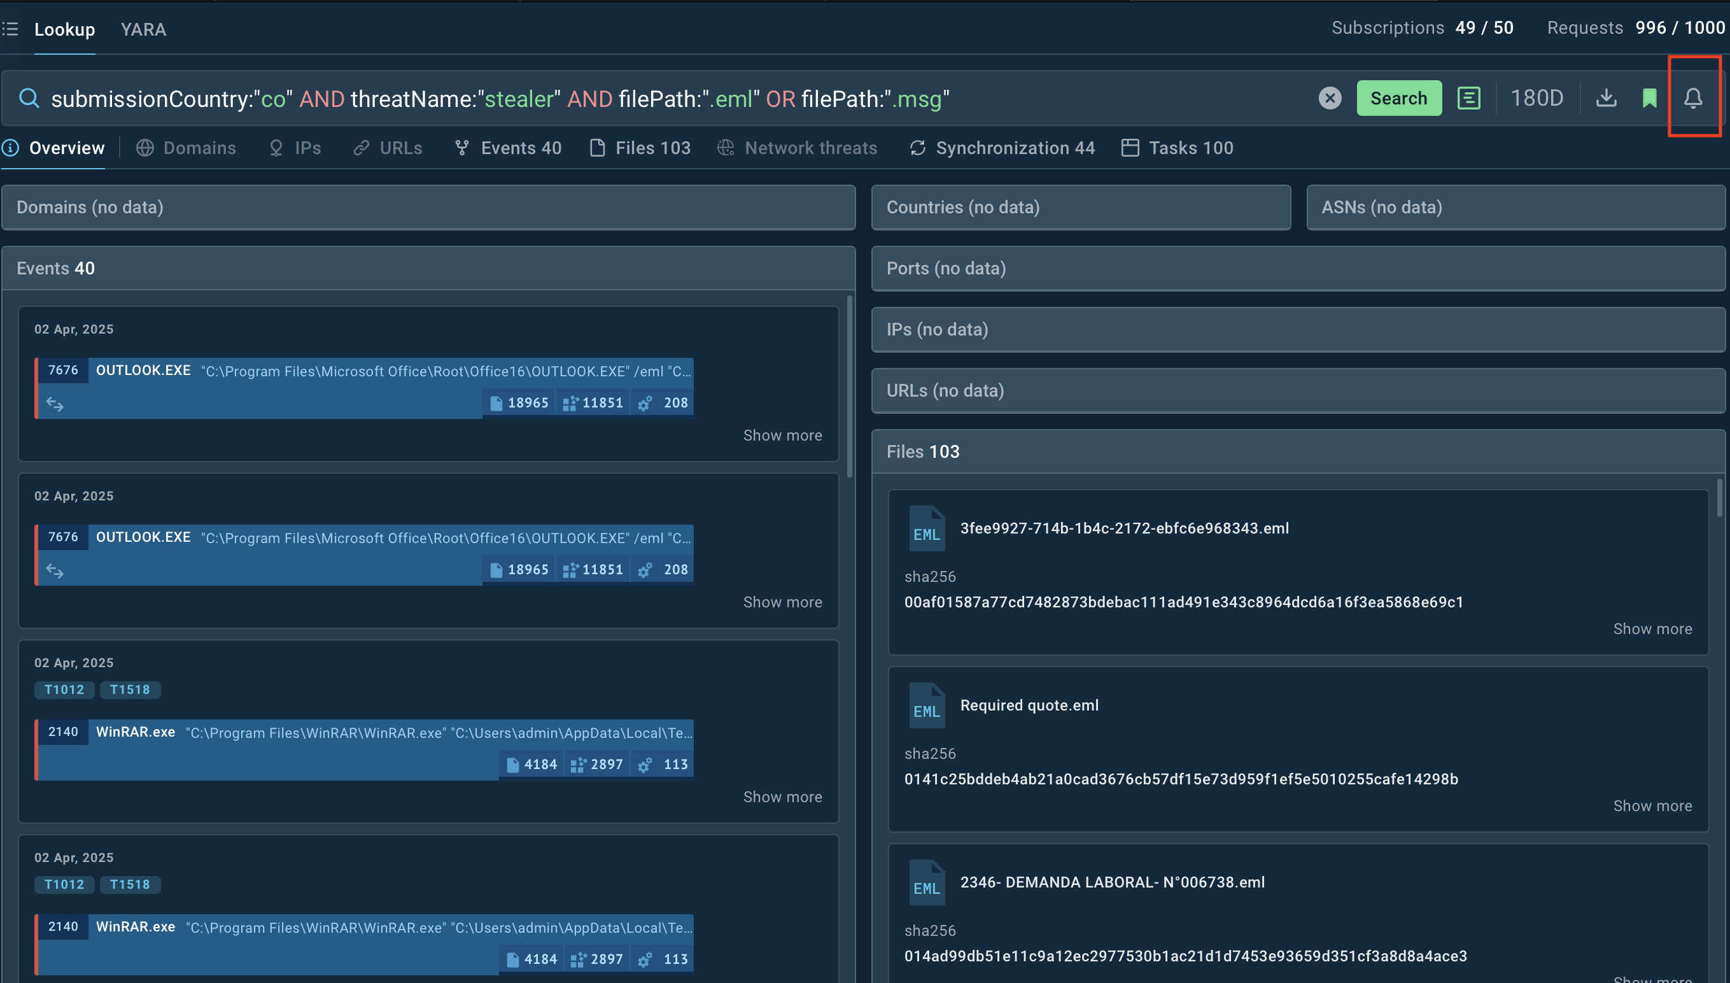The height and width of the screenshot is (983, 1730).
Task: Switch to the Lookup tab
Action: pyautogui.click(x=65, y=29)
